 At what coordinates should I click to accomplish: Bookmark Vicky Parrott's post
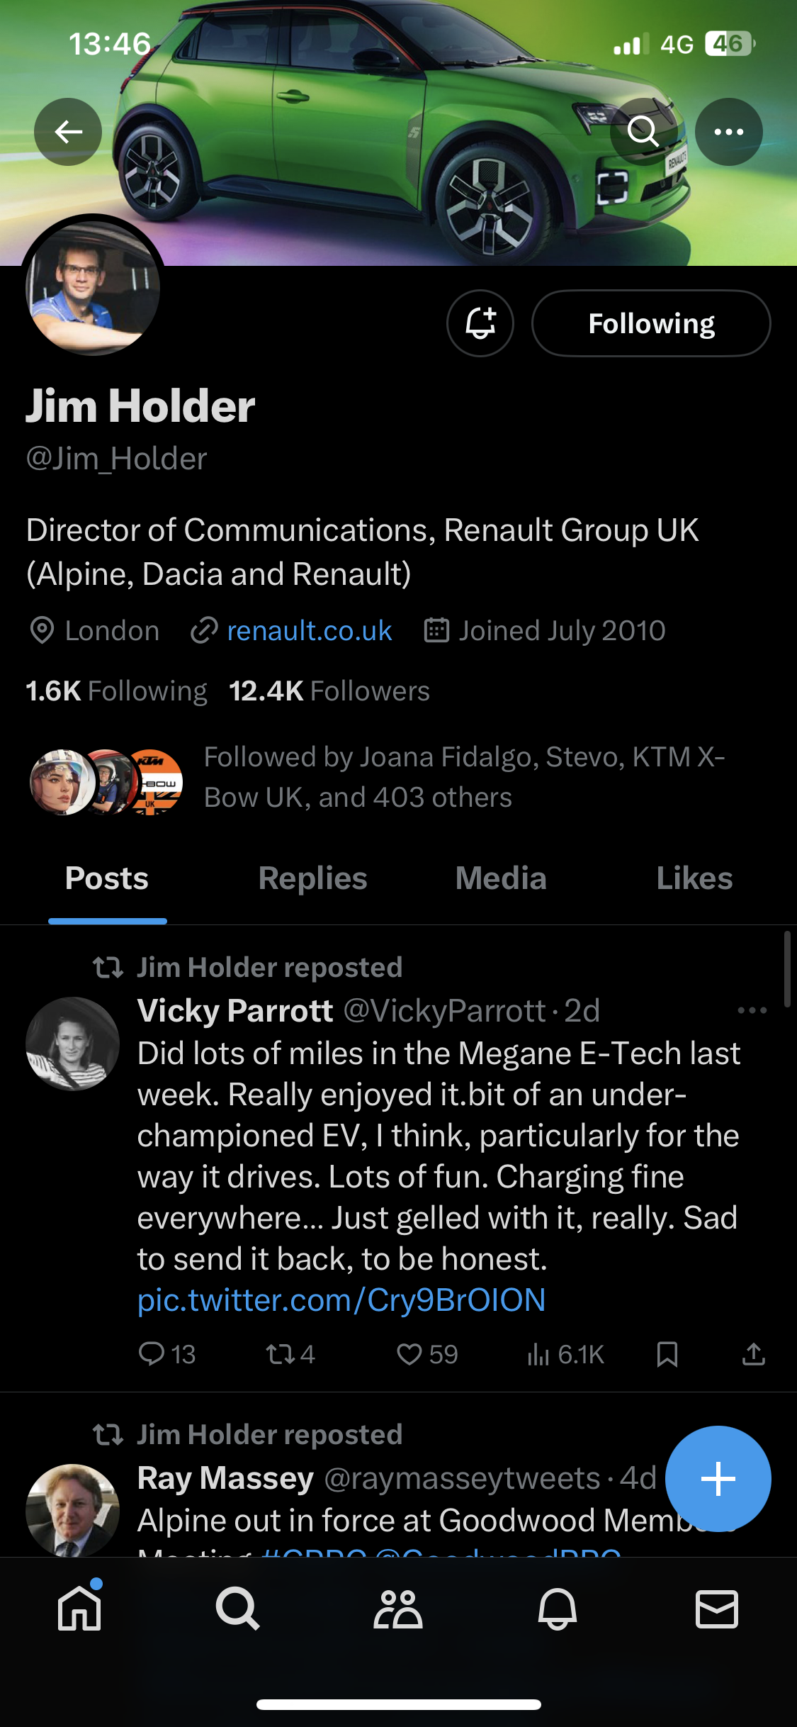click(667, 1354)
